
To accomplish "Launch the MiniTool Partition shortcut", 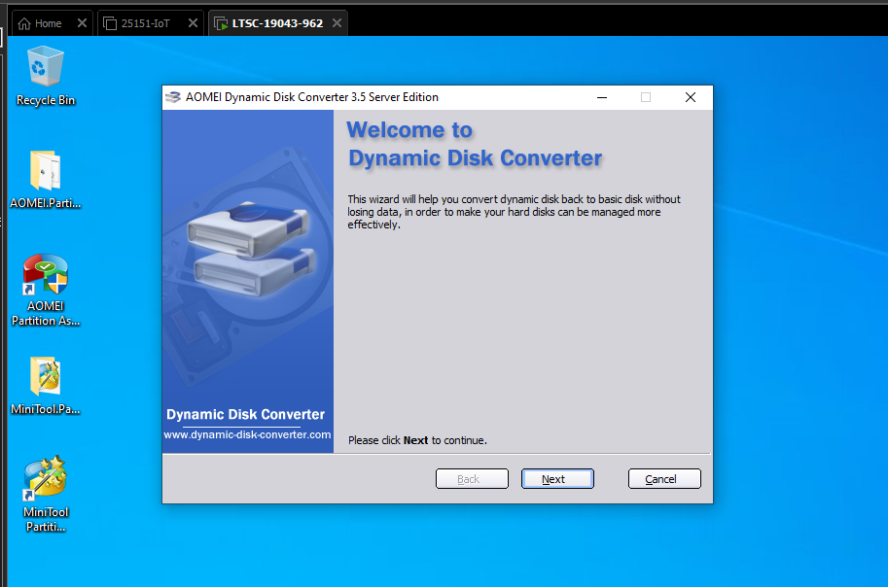I will pyautogui.click(x=46, y=494).
